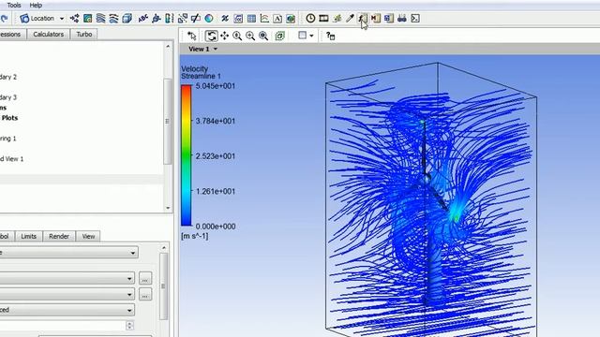Open the Macro Calculator
This screenshot has height=337, width=600.
pos(376,19)
